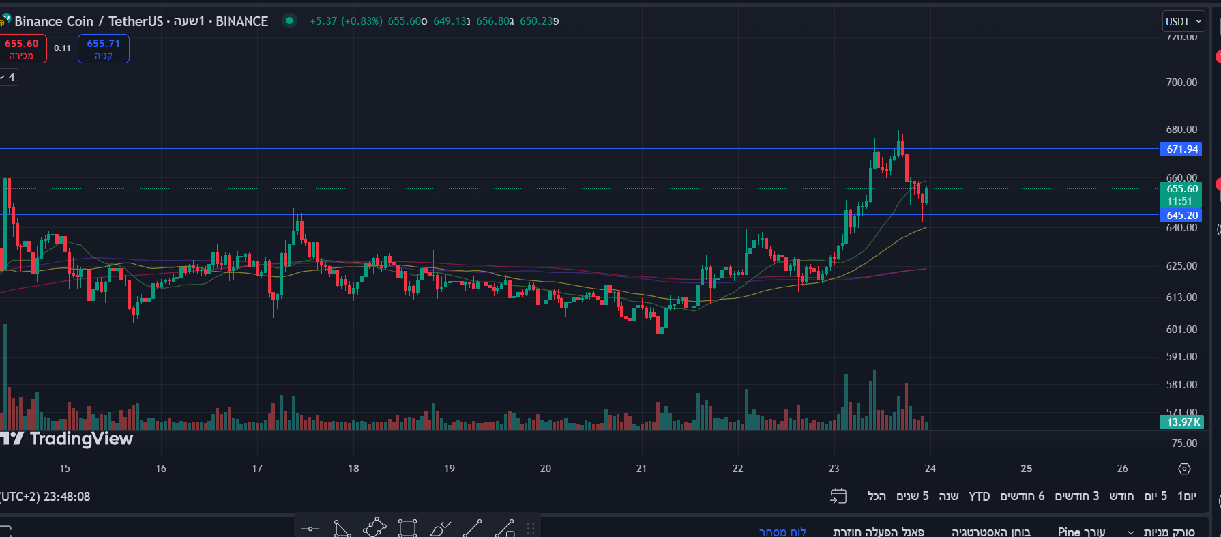Viewport: 1221px width, 537px height.
Task: Open the stock screener tab (סורק מניות)
Action: tap(1169, 532)
